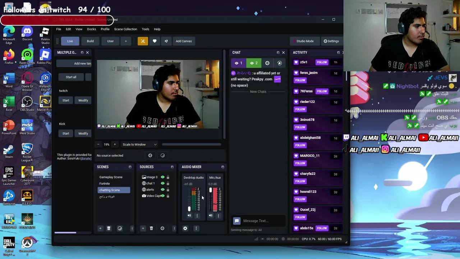Screen dimensions: 460x259
Task: Click the refresh arrows toolbar icon
Action: tap(166, 41)
